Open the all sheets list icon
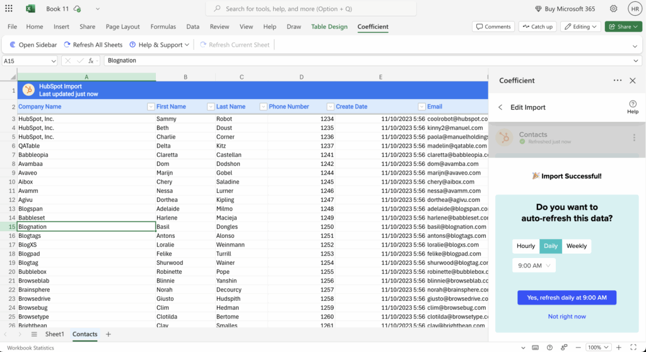 tap(34, 334)
